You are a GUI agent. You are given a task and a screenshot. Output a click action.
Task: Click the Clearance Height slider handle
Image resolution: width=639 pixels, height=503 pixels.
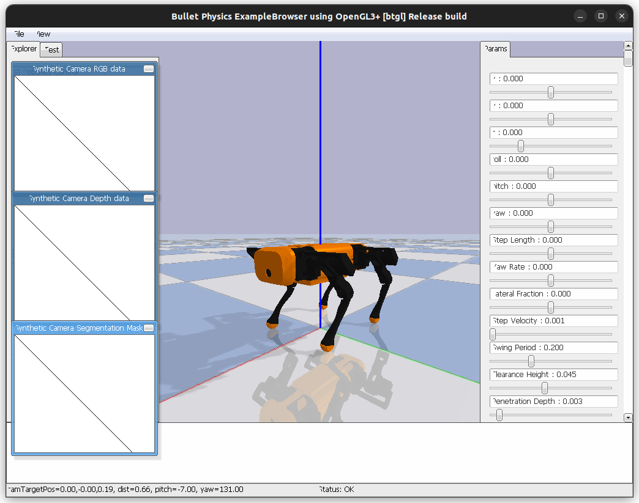544,387
